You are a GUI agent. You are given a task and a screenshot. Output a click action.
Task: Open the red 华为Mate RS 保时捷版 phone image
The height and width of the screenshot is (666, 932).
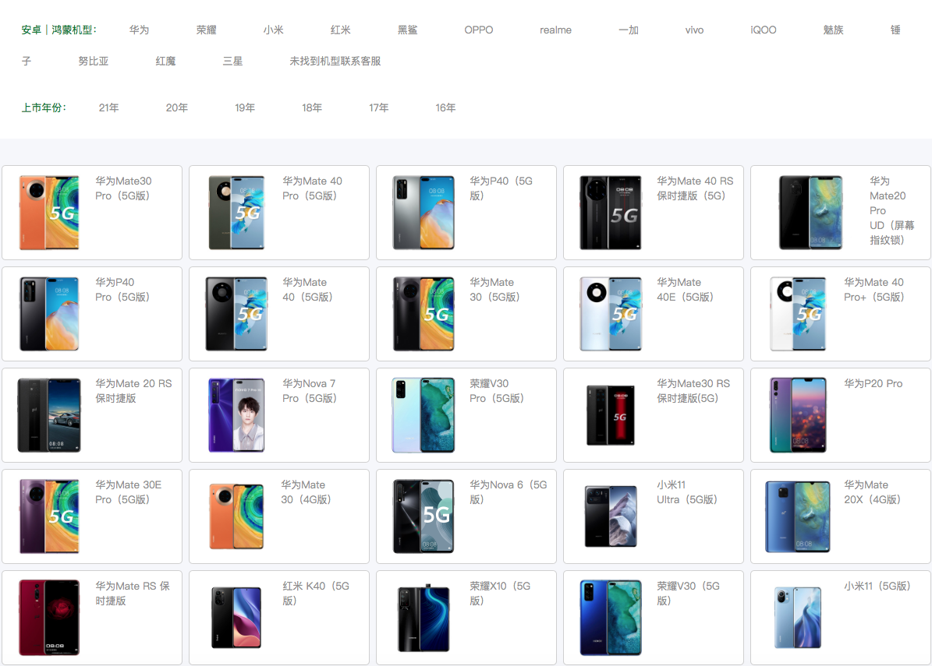coord(49,618)
